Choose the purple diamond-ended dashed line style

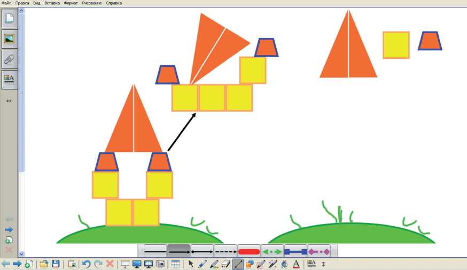(x=318, y=251)
